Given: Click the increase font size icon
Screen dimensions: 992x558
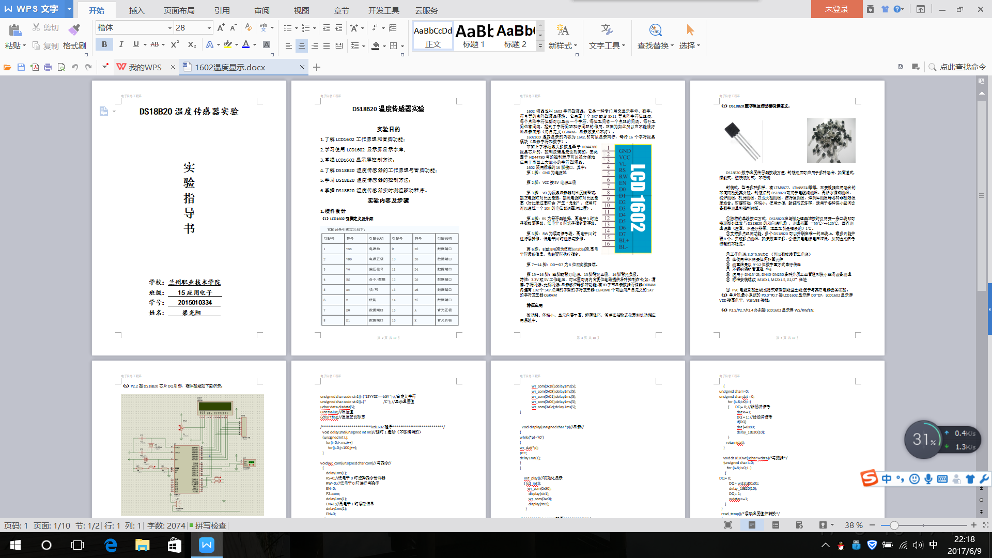Looking at the screenshot, I should 221,28.
